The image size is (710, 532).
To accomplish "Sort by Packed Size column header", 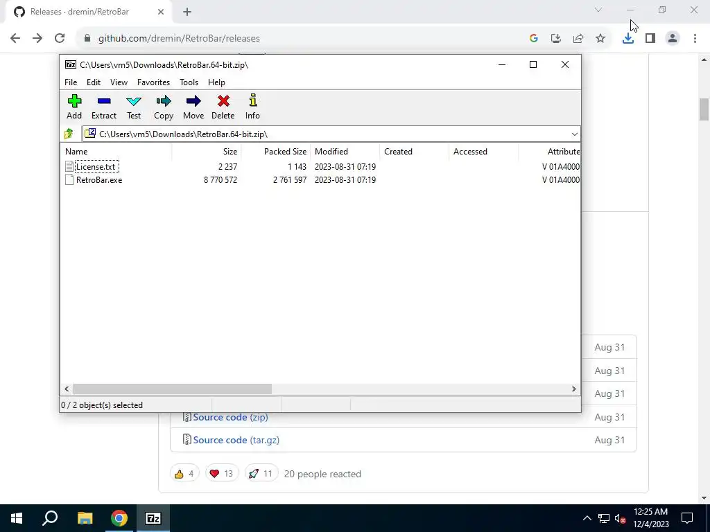I will click(275, 152).
